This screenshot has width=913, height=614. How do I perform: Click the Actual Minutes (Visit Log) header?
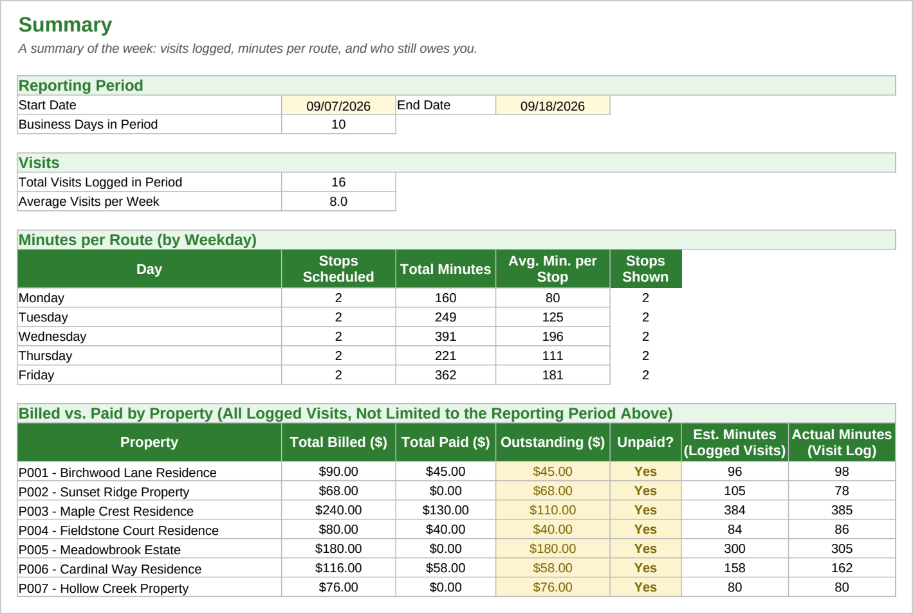[x=842, y=442]
